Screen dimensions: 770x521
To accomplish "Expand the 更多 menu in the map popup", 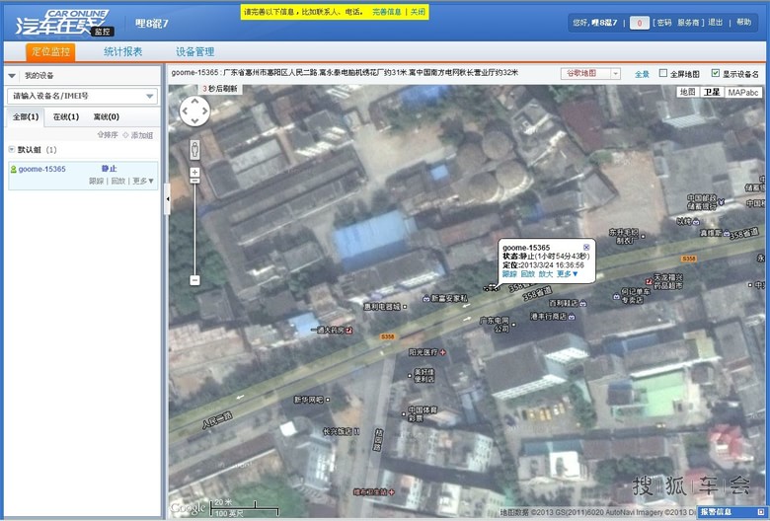I will tap(568, 273).
